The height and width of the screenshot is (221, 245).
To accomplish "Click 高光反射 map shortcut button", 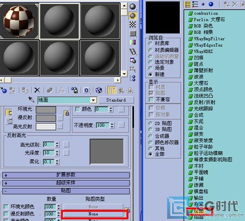I will (60, 126).
